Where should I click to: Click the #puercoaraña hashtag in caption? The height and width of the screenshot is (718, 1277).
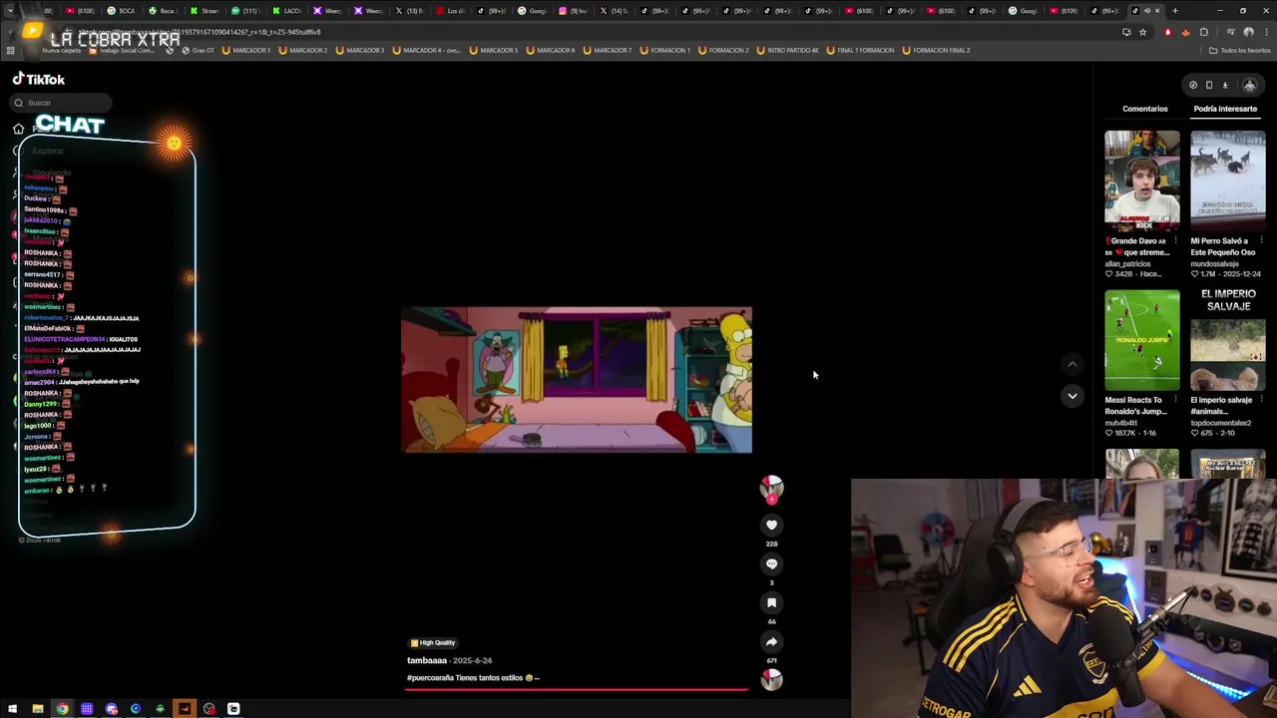(x=432, y=678)
